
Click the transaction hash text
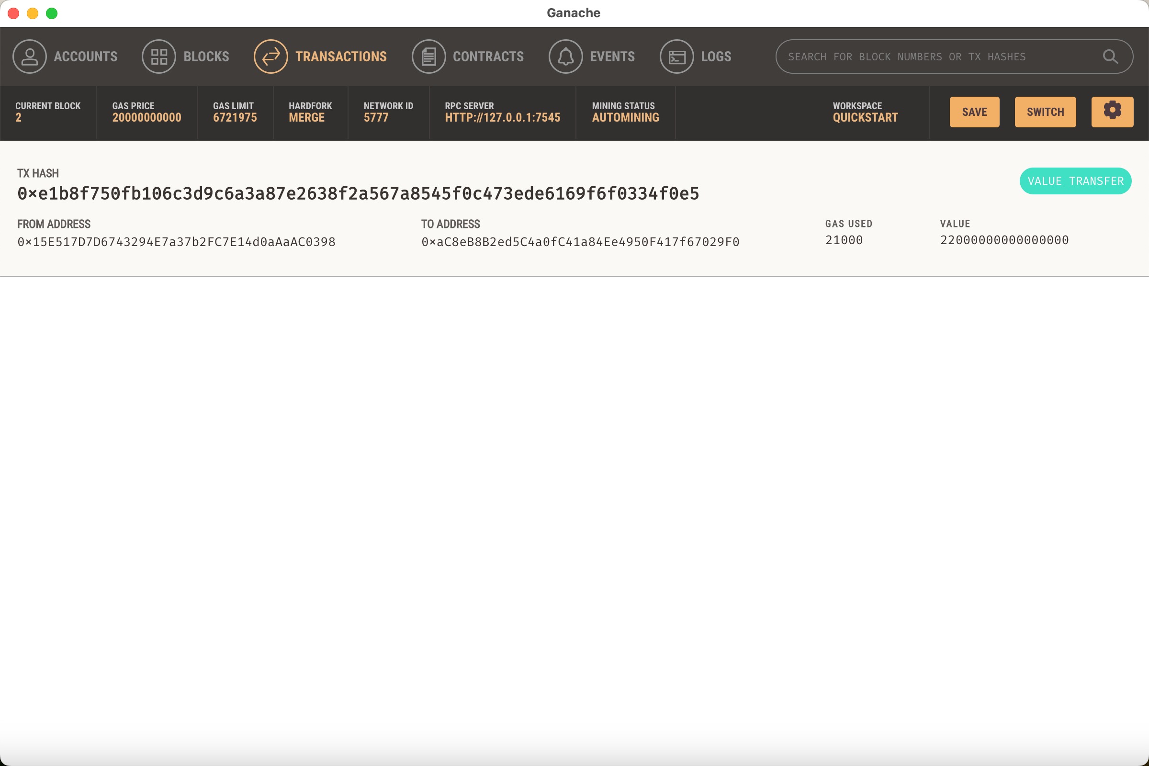point(358,194)
